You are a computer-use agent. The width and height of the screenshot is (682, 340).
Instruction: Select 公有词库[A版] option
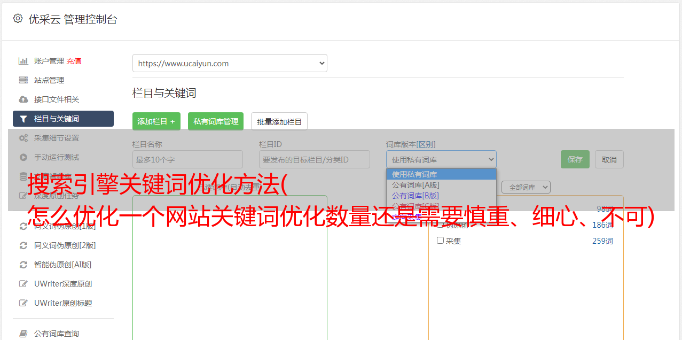(441, 185)
